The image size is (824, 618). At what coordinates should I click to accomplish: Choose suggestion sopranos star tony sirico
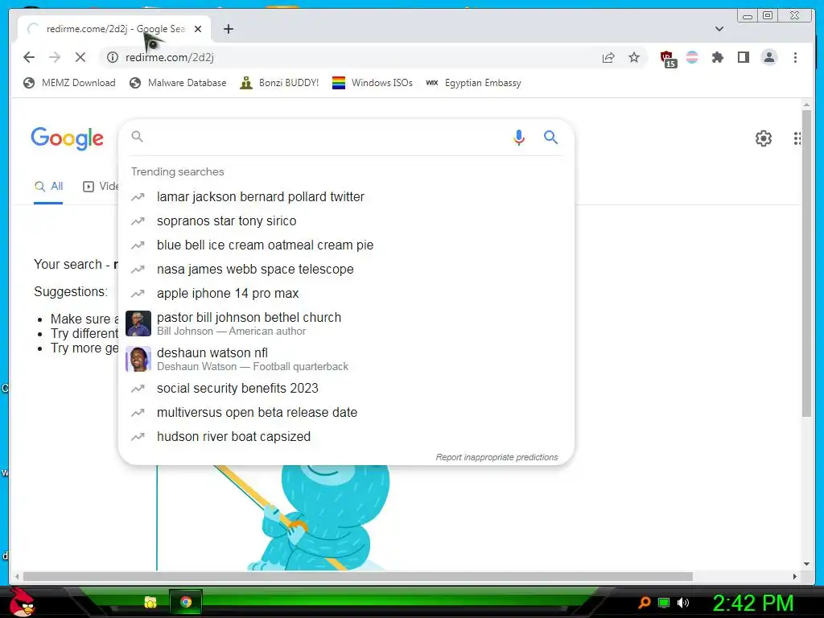coord(226,220)
